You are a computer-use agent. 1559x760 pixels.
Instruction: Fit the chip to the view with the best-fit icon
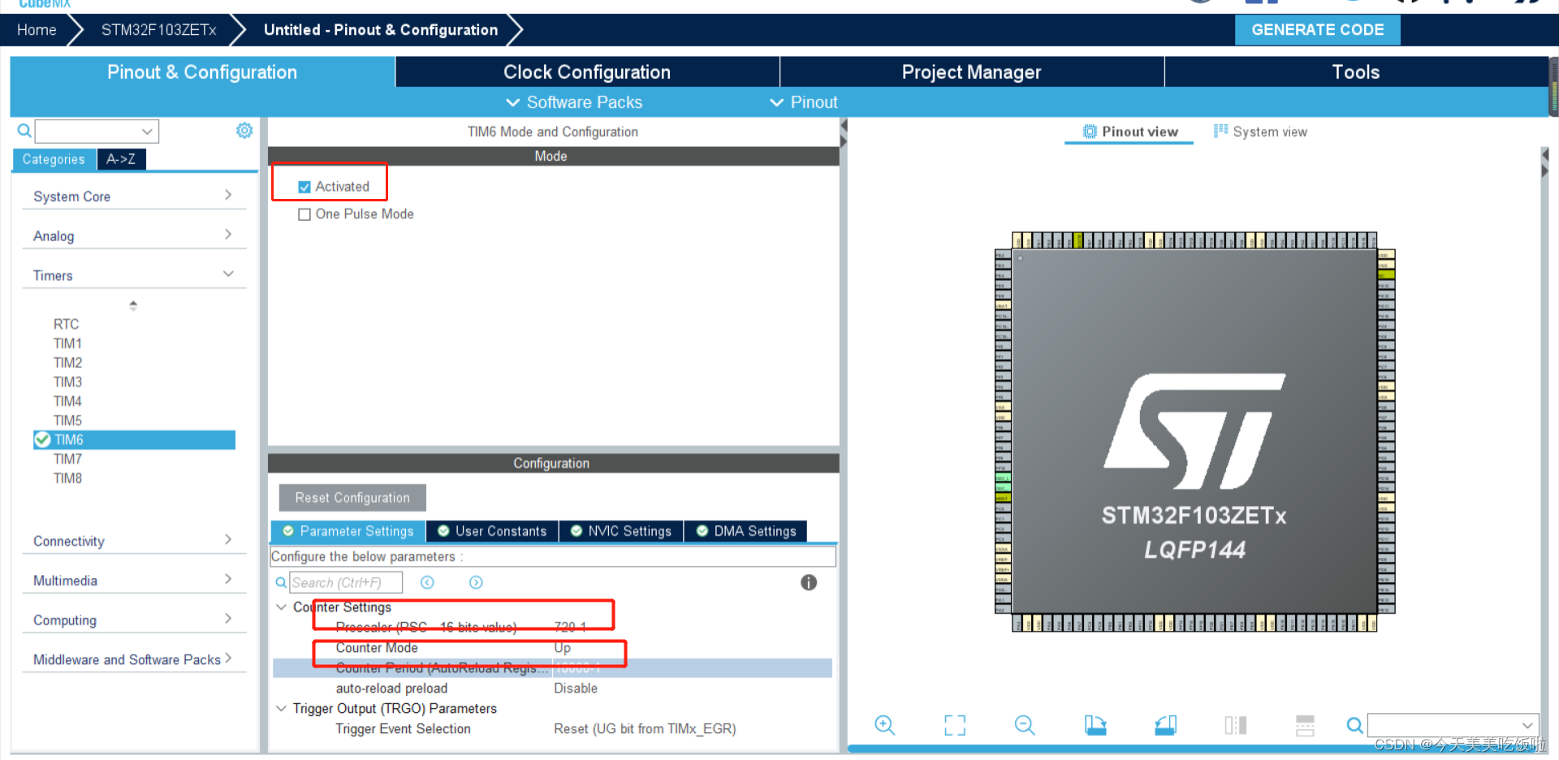[x=955, y=725]
